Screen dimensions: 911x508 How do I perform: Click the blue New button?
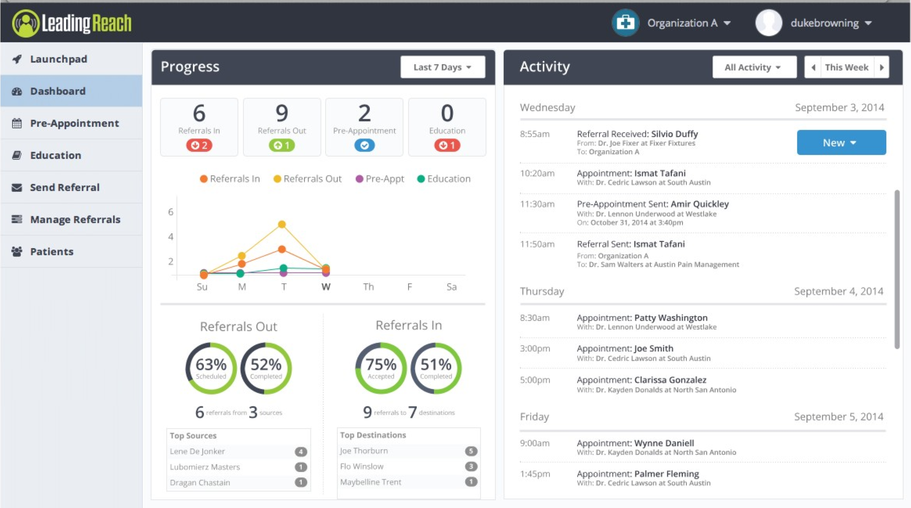pyautogui.click(x=841, y=142)
